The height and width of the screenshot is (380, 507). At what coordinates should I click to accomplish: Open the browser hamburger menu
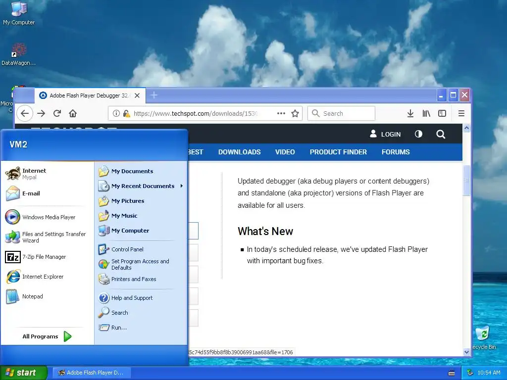coord(461,113)
